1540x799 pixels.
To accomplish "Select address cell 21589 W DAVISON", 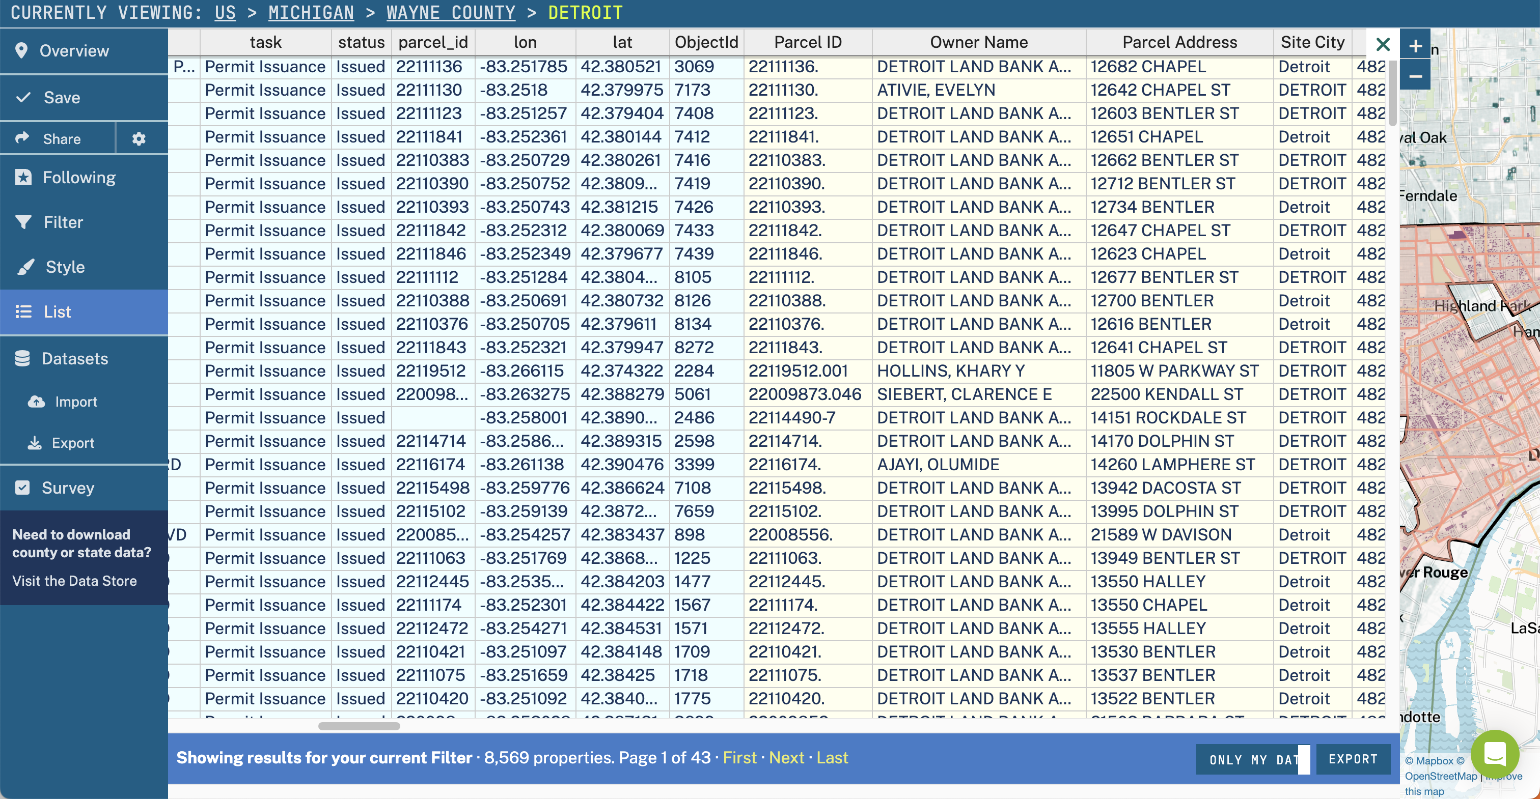I will coord(1179,535).
